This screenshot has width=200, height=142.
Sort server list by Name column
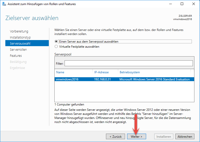(x=60, y=72)
